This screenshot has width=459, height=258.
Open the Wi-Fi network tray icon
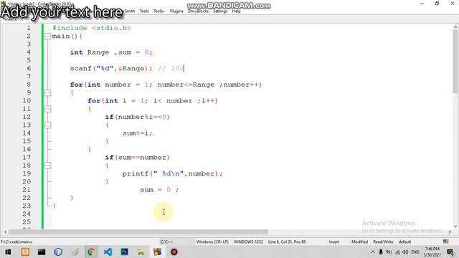coord(397,252)
